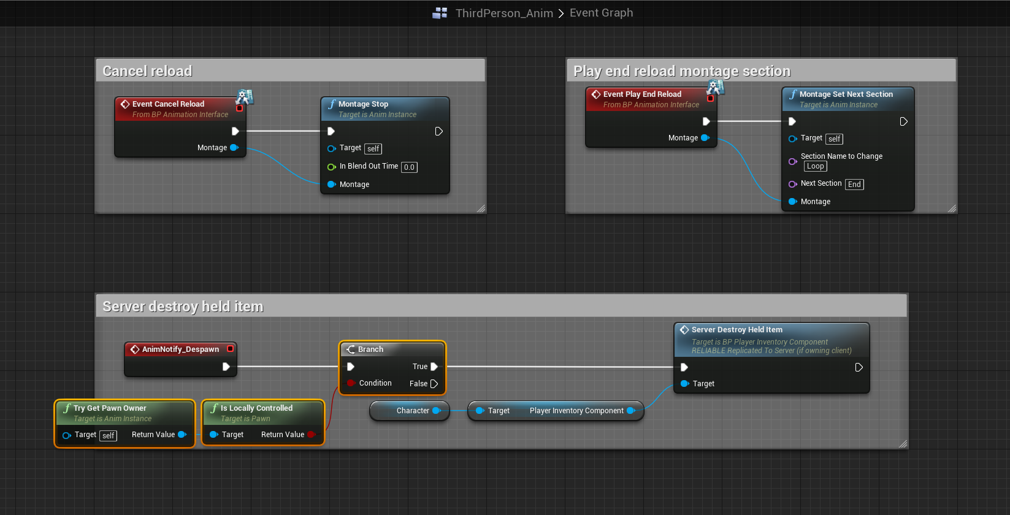Click Return Value pin on Is Locally Controlled
The width and height of the screenshot is (1010, 515).
[312, 435]
